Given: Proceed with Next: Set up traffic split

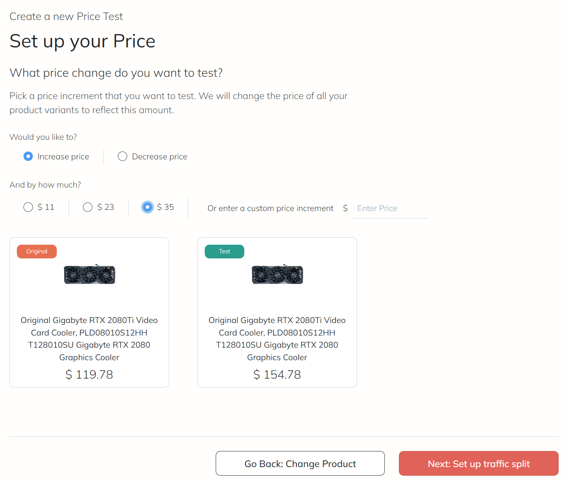Looking at the screenshot, I should [x=478, y=464].
